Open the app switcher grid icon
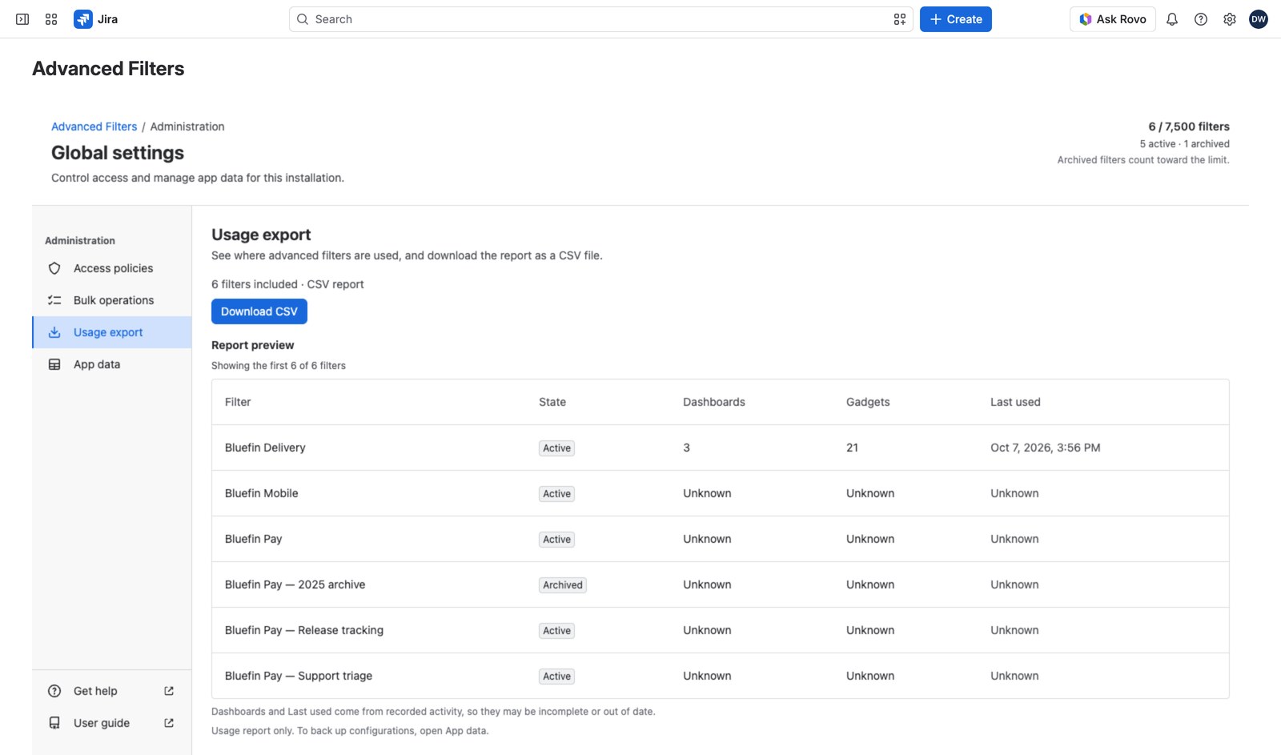Viewport: 1281px width, 755px height. (51, 19)
